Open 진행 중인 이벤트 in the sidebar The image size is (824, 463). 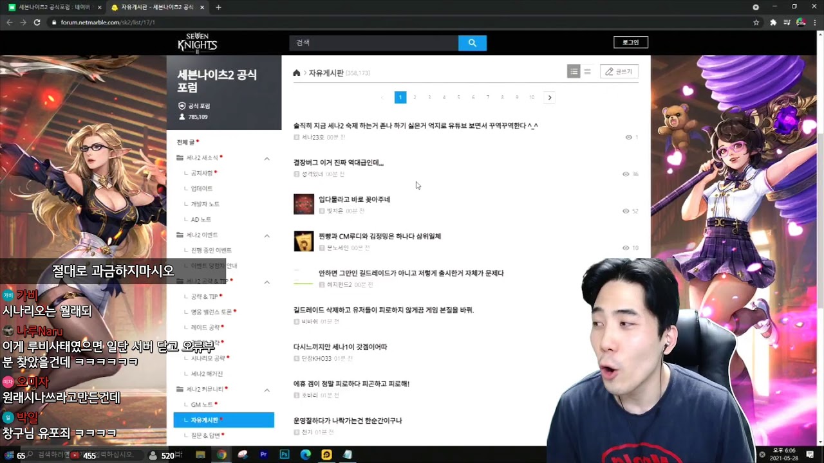(211, 250)
